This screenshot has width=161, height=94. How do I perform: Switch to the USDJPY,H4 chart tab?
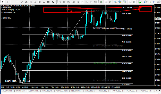tap(21, 91)
